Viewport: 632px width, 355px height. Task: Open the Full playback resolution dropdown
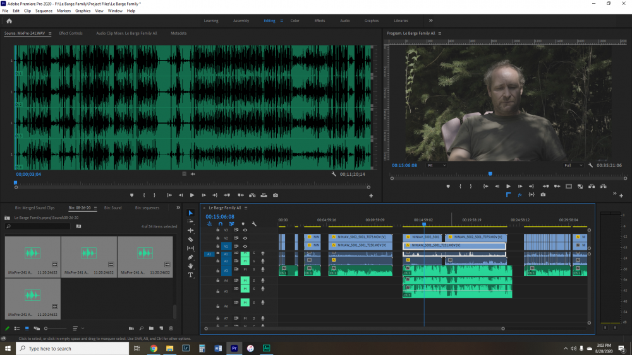[573, 165]
